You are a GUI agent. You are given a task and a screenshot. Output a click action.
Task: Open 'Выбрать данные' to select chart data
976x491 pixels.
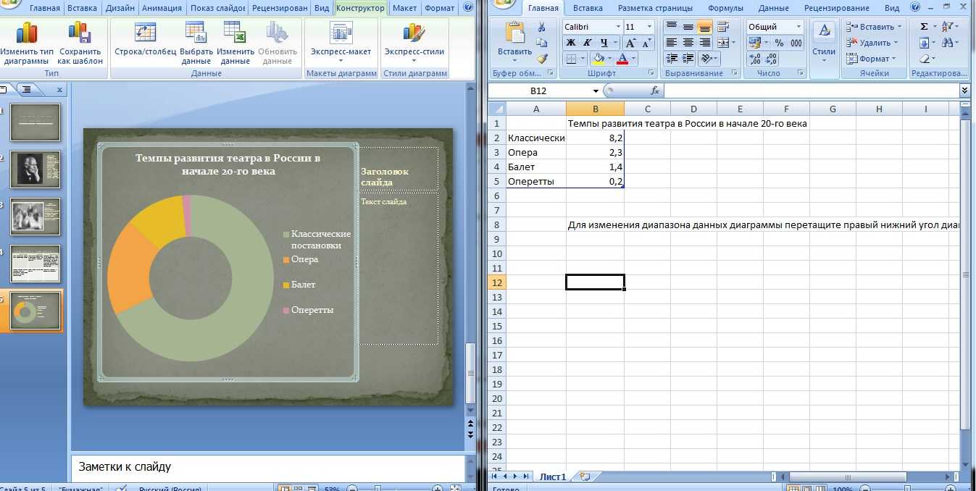tap(196, 34)
